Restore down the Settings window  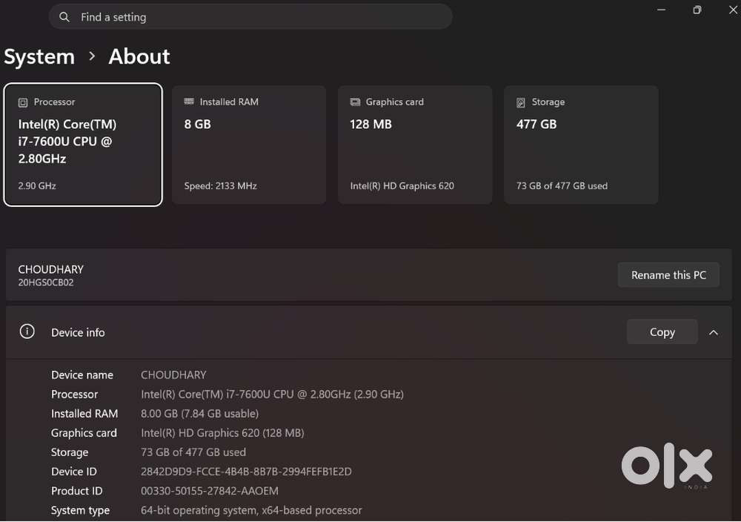pos(697,10)
